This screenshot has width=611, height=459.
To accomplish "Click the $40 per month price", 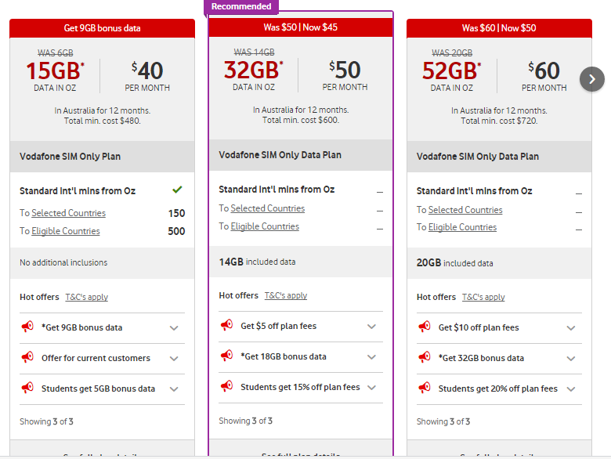I will (x=147, y=71).
